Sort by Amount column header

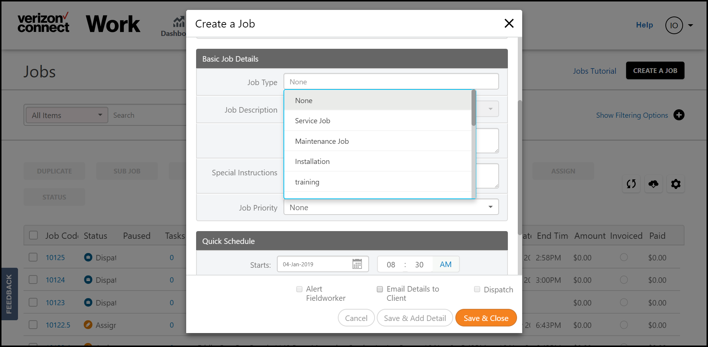(590, 236)
